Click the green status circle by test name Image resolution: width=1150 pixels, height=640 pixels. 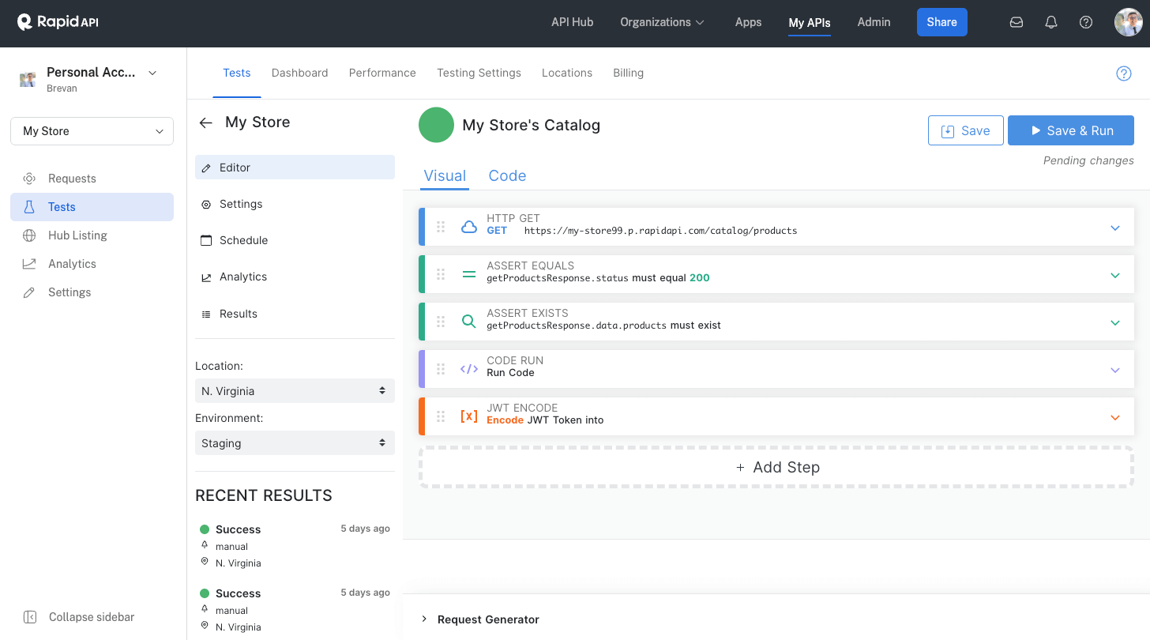(x=436, y=125)
